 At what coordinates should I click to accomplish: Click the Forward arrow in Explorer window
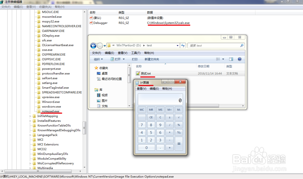[100, 46]
